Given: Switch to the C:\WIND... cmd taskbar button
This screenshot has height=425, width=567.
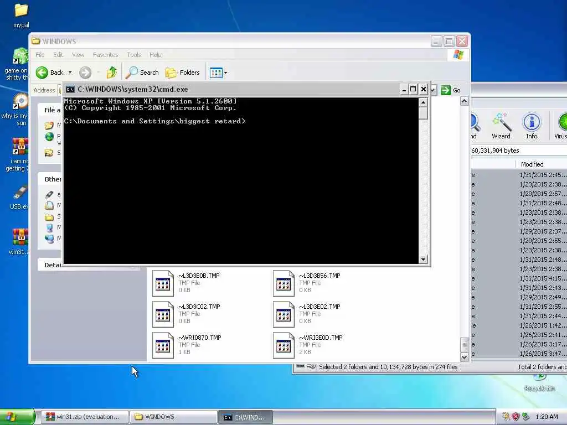Looking at the screenshot, I should click(x=245, y=417).
